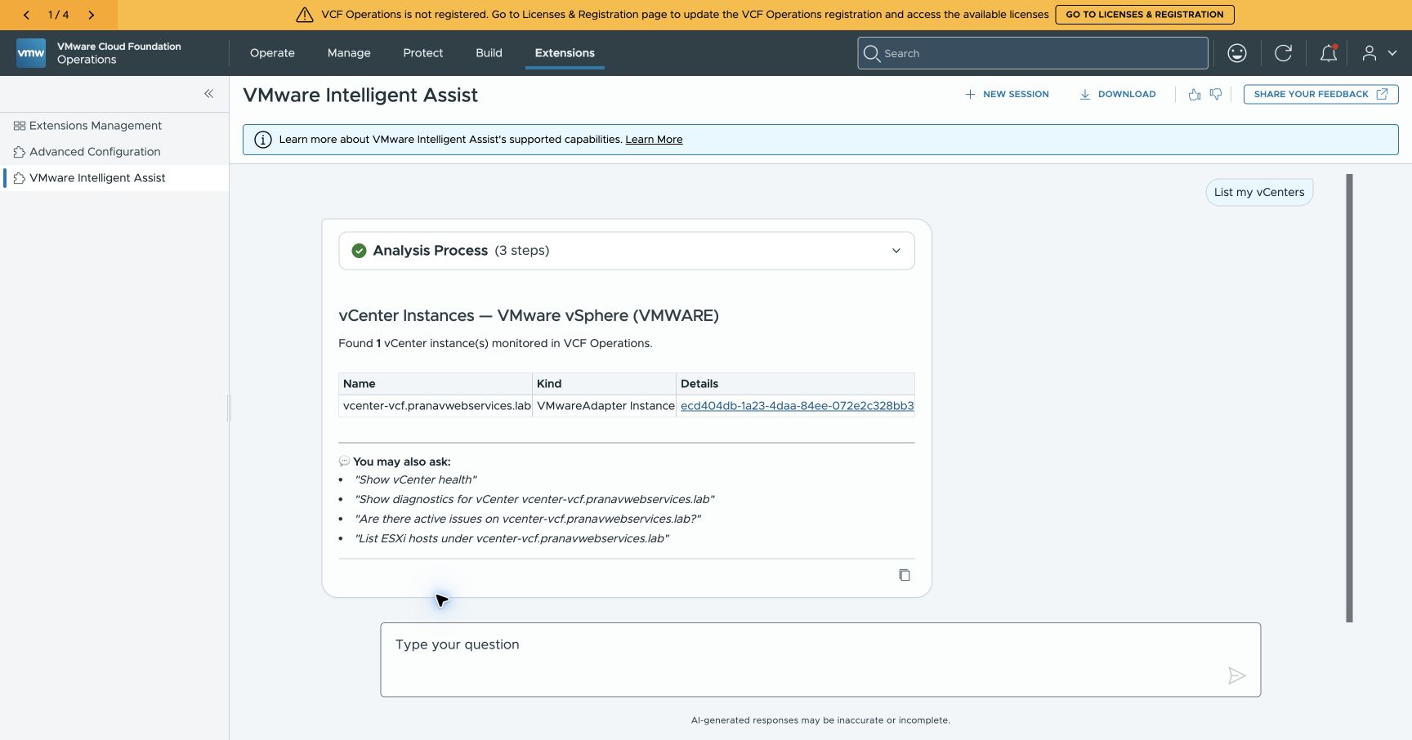Click the header Search field
Image resolution: width=1412 pixels, height=740 pixels.
[1033, 53]
